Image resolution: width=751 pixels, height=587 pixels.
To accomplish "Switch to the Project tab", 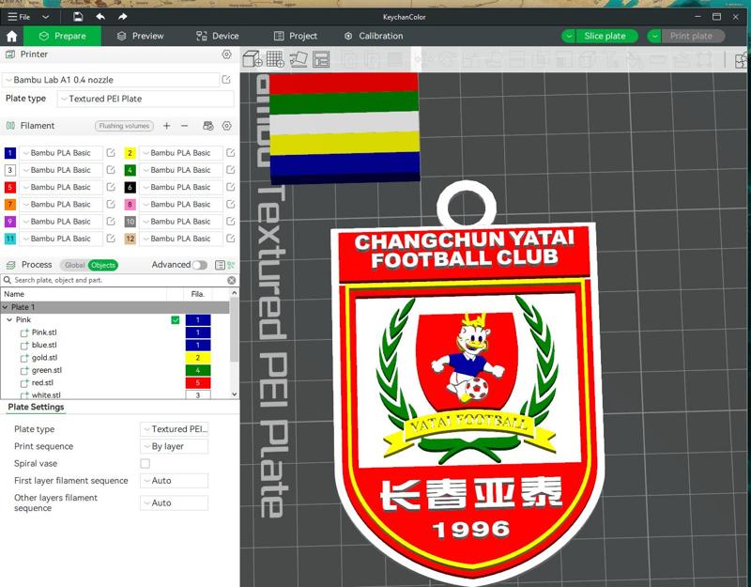I will tap(296, 36).
